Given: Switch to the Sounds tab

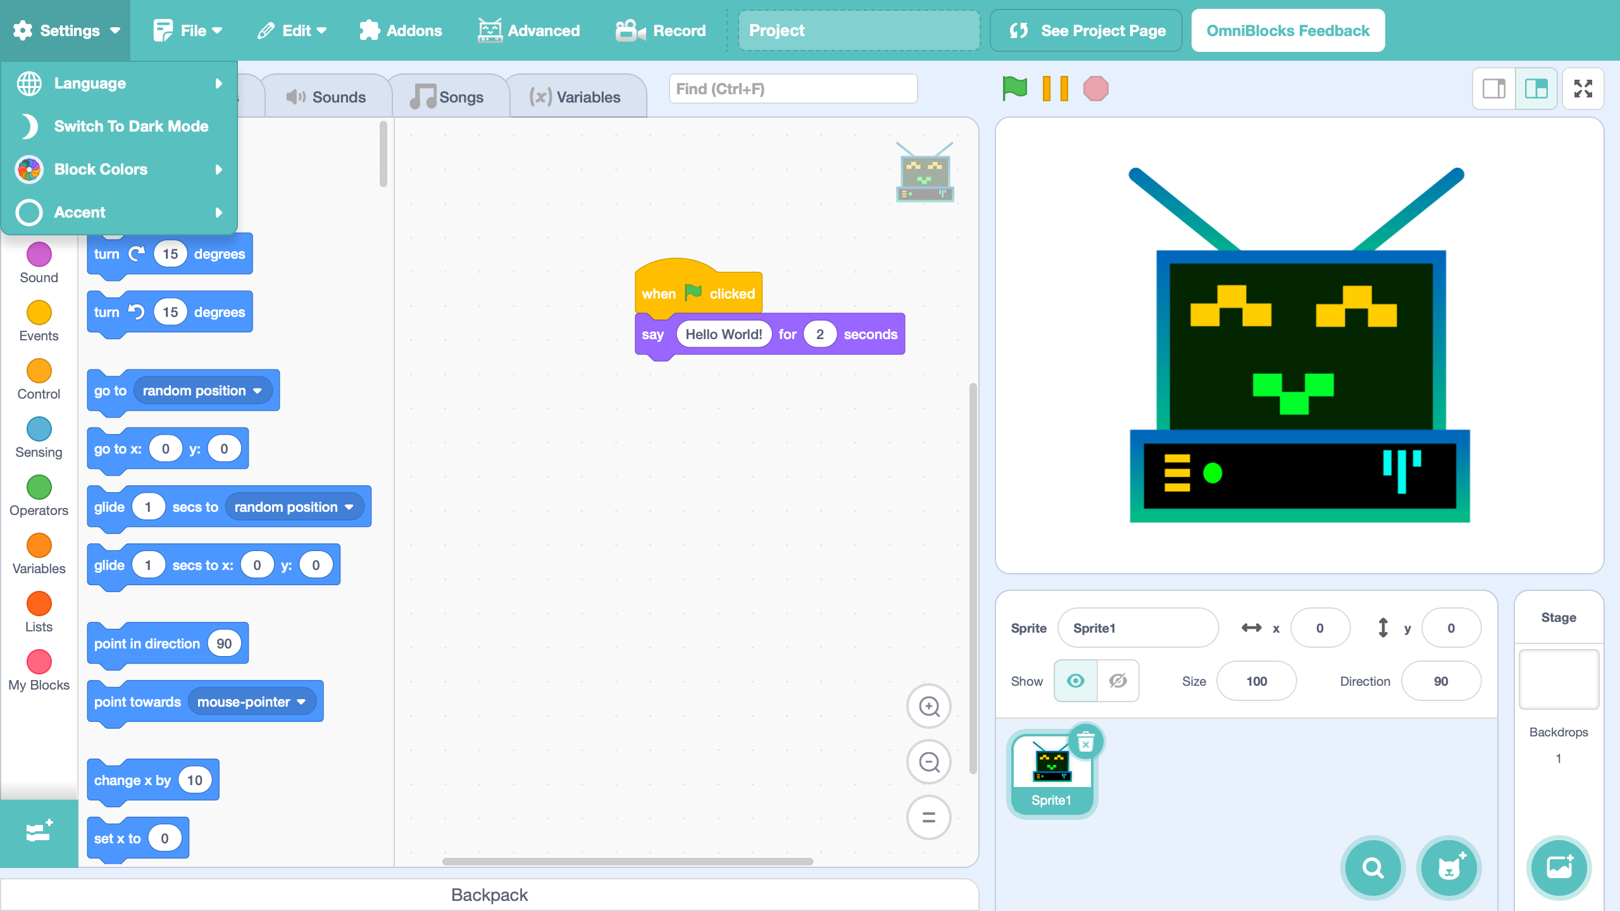Looking at the screenshot, I should 327,97.
